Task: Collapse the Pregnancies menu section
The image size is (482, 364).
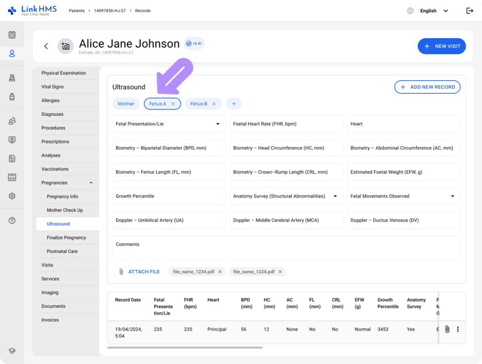Action: pos(91,183)
